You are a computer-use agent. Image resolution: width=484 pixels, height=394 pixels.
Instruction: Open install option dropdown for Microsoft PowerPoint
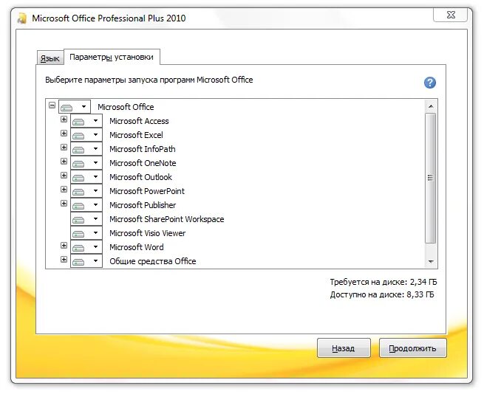pyautogui.click(x=86, y=191)
